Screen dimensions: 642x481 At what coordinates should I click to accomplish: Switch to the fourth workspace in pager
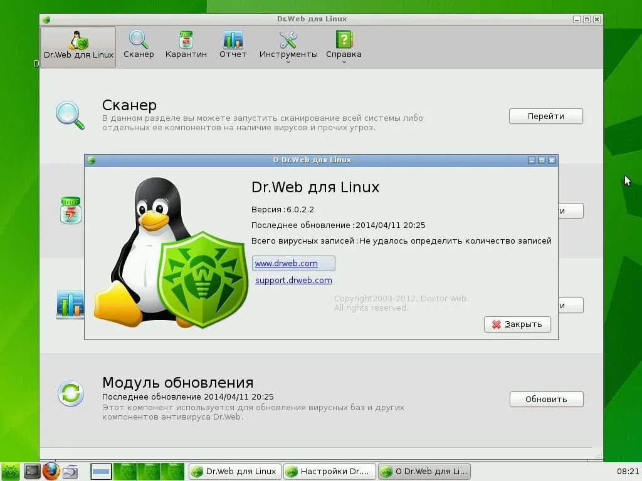(x=172, y=471)
